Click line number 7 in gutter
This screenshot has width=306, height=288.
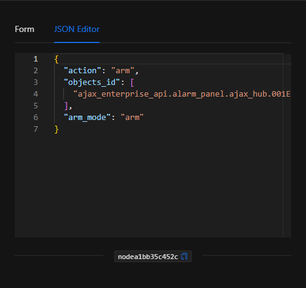(x=36, y=129)
